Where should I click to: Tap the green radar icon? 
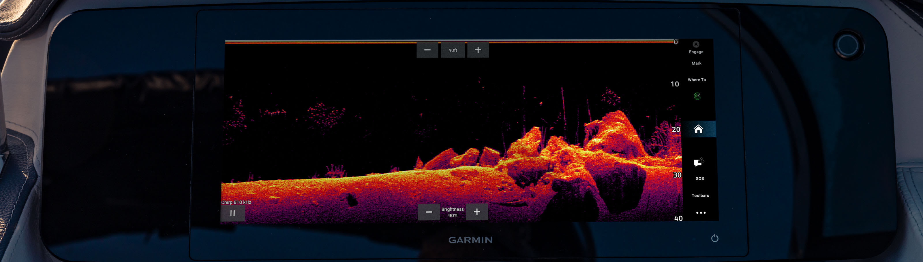[x=697, y=96]
